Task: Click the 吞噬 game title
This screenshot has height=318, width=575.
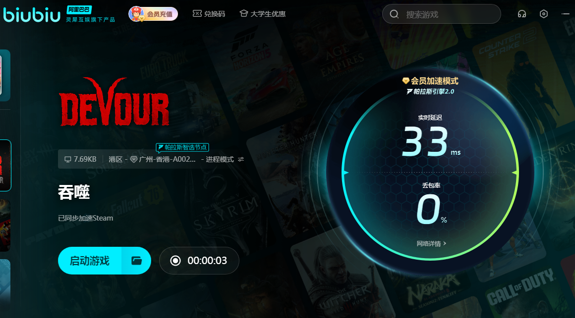Action: [x=74, y=192]
